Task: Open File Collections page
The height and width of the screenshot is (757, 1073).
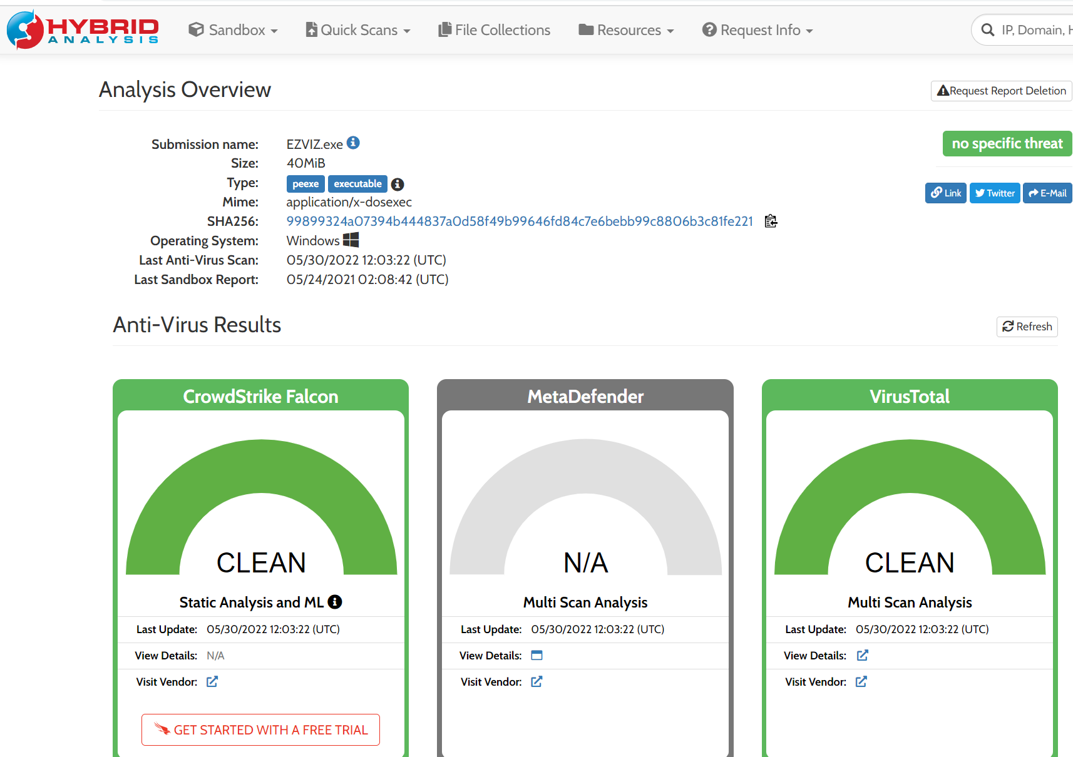Action: click(x=495, y=30)
